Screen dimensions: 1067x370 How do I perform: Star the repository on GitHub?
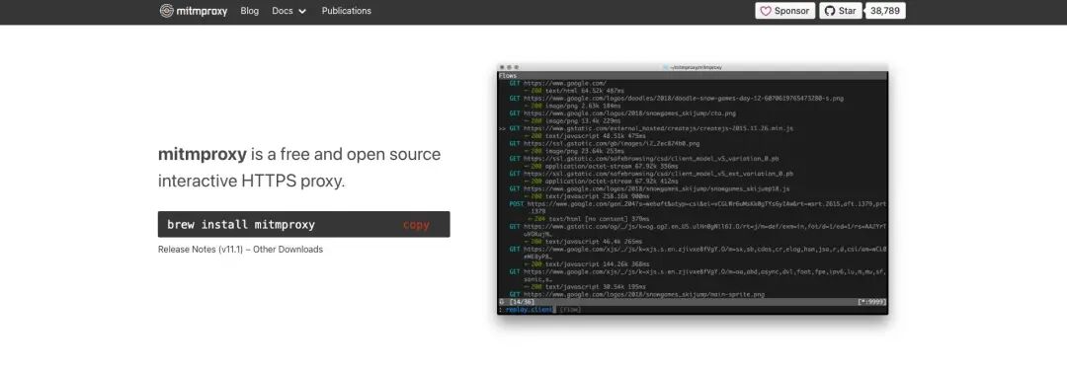coord(841,11)
